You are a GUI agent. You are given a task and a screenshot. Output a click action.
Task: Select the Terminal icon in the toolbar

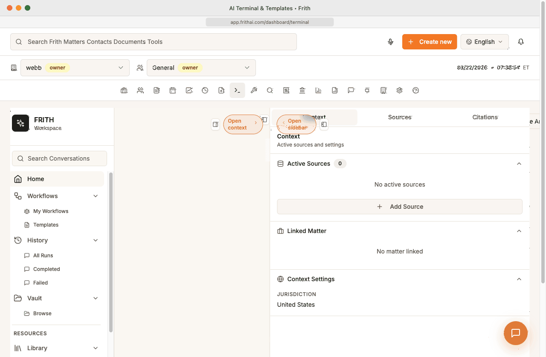click(x=237, y=90)
